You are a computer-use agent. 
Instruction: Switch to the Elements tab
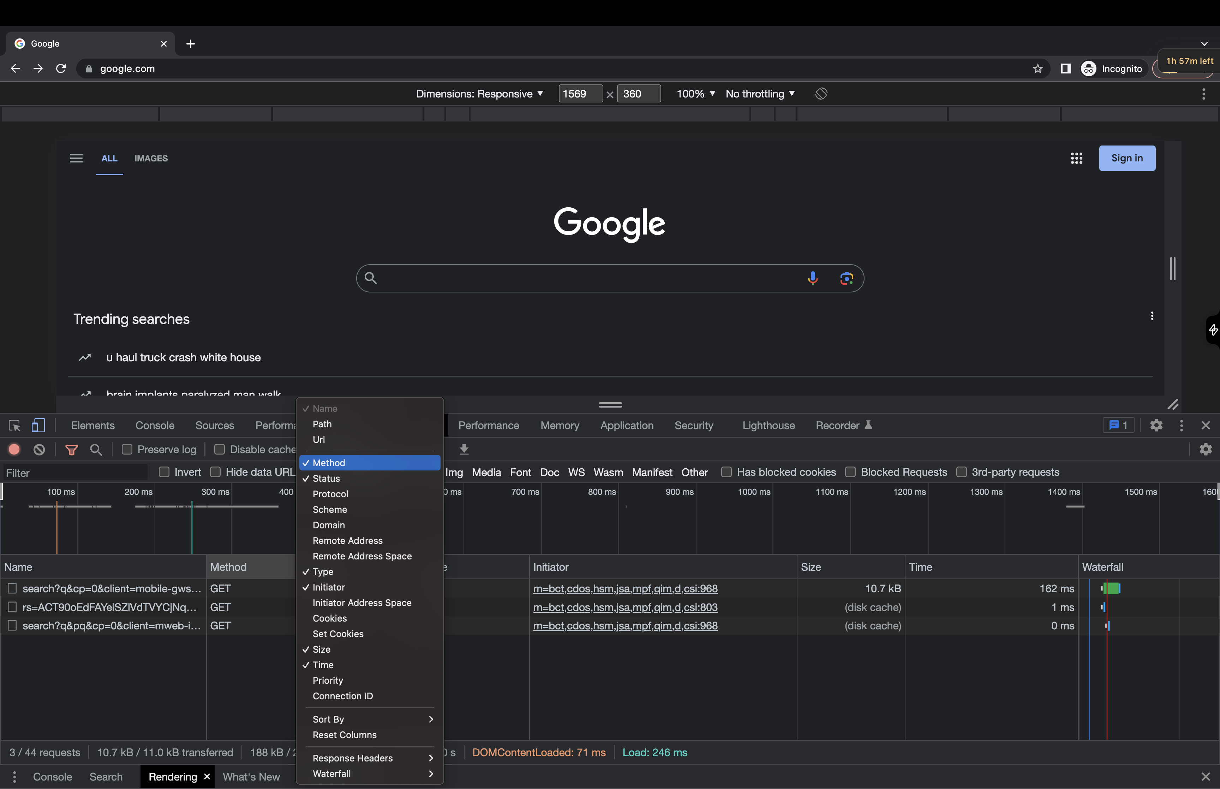pos(92,426)
